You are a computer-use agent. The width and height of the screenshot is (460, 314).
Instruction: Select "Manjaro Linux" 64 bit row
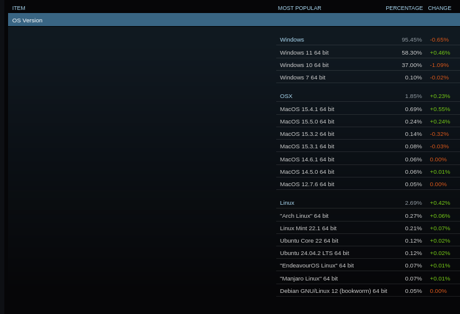point(368,278)
